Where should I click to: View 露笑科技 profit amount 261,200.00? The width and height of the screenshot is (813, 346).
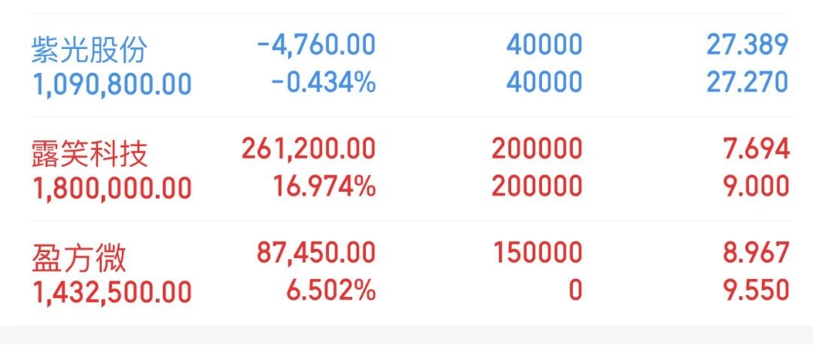tap(309, 149)
